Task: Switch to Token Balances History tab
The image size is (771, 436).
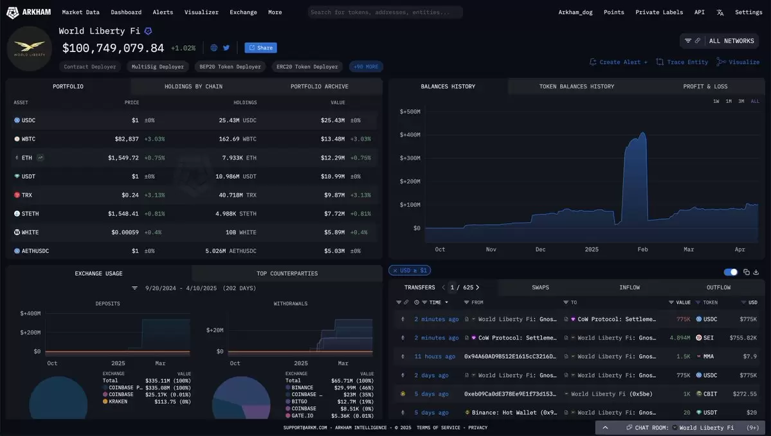Action: (577, 87)
